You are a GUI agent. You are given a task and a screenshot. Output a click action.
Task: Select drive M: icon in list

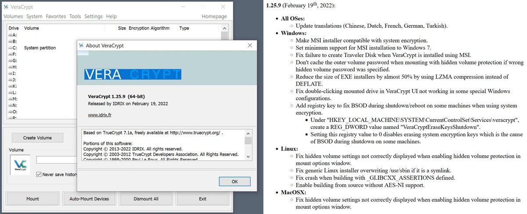click(x=10, y=99)
